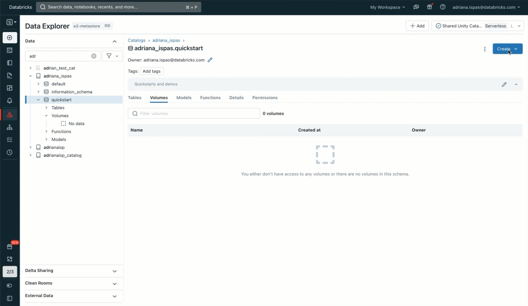Click the Add tags button

click(x=152, y=71)
